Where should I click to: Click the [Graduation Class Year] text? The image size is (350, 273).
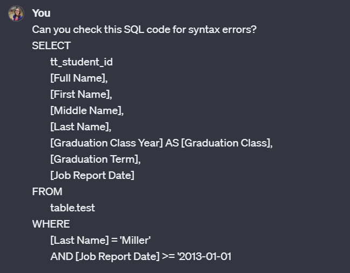[x=107, y=143]
